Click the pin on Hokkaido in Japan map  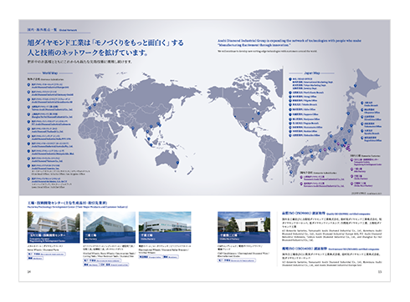pyautogui.click(x=356, y=86)
